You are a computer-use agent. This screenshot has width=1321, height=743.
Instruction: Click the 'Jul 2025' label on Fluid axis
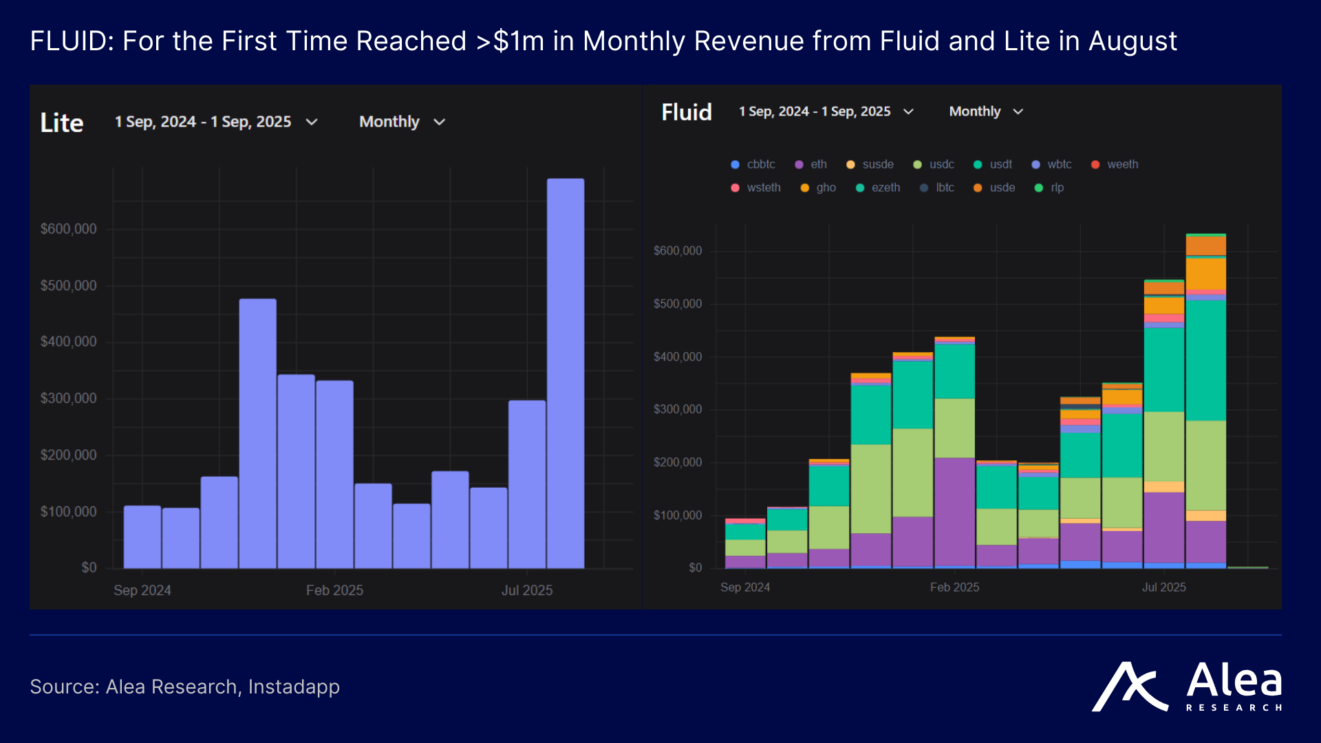(1164, 588)
